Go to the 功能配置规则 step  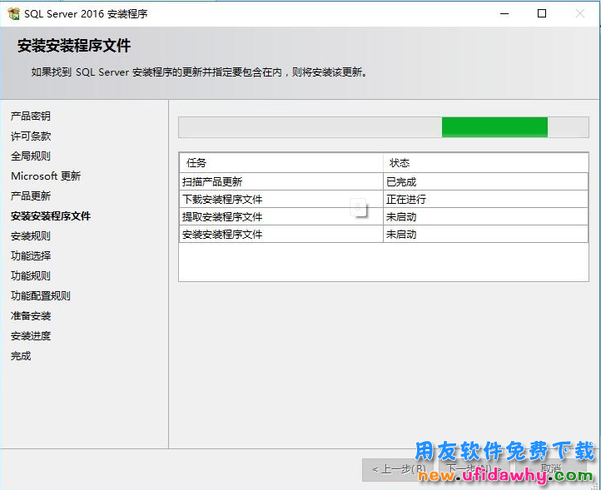[x=41, y=296]
